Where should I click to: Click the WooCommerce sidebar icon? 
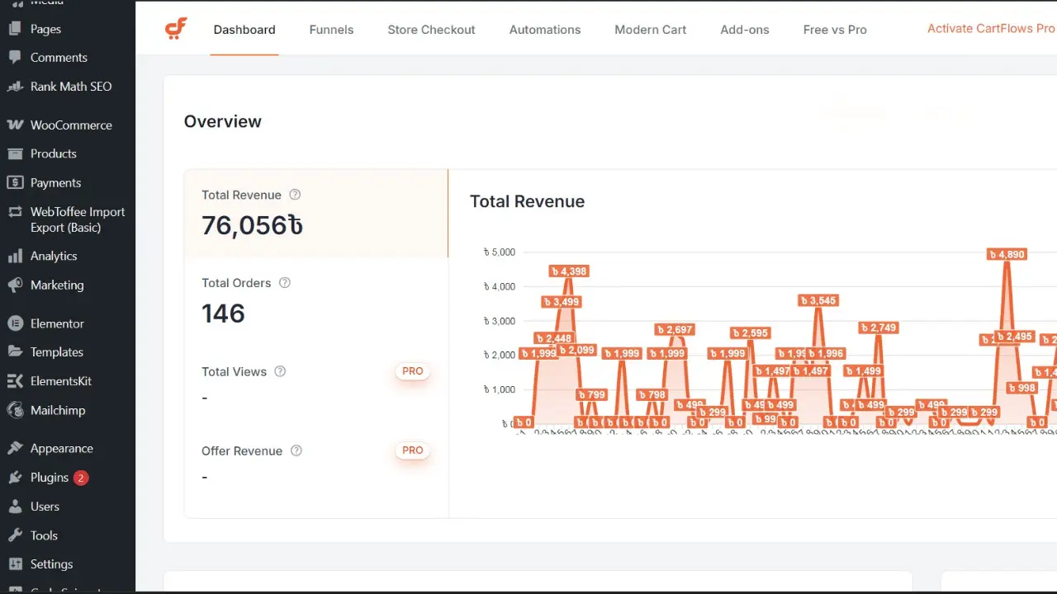coord(15,125)
